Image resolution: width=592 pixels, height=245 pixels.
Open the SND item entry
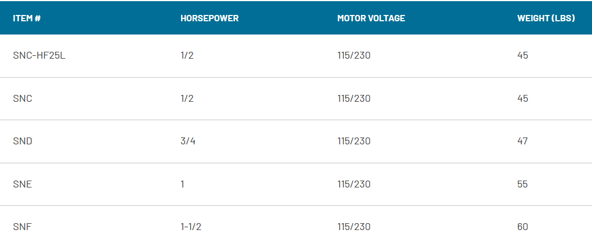22,141
